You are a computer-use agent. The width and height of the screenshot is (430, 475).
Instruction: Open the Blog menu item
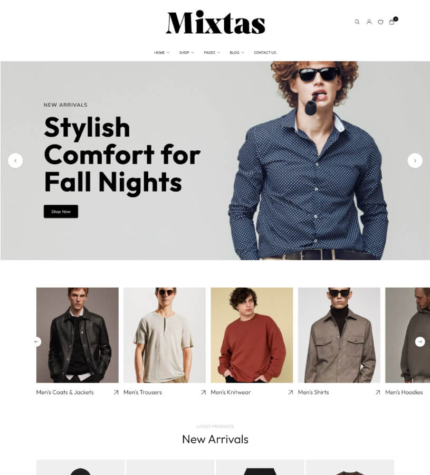click(237, 52)
